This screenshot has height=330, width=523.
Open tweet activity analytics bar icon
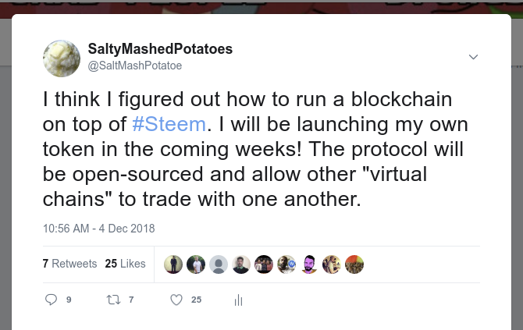[239, 300]
